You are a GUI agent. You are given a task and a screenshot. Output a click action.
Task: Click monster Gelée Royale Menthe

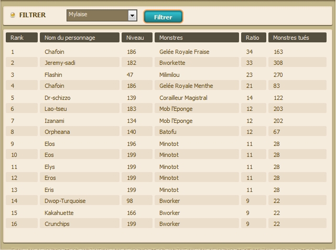[x=186, y=86]
